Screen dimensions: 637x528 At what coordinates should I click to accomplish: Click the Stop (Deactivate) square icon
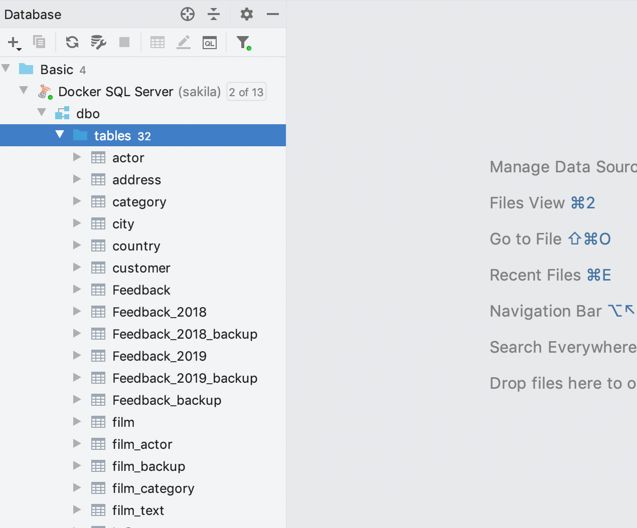point(124,42)
